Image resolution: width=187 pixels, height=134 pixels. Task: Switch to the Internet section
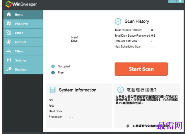point(23,42)
